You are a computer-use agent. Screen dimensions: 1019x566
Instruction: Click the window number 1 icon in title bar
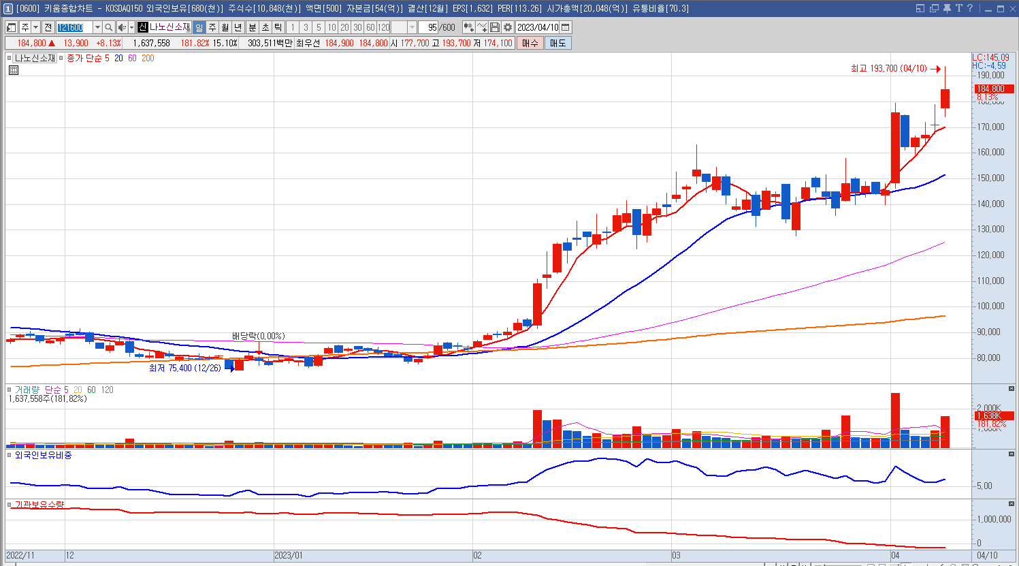(8, 8)
